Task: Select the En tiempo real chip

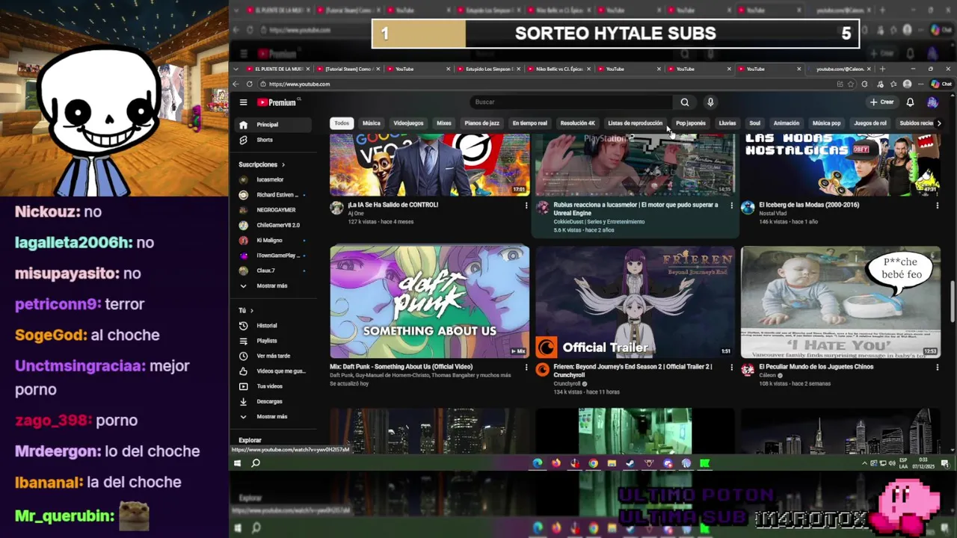Action: click(529, 123)
